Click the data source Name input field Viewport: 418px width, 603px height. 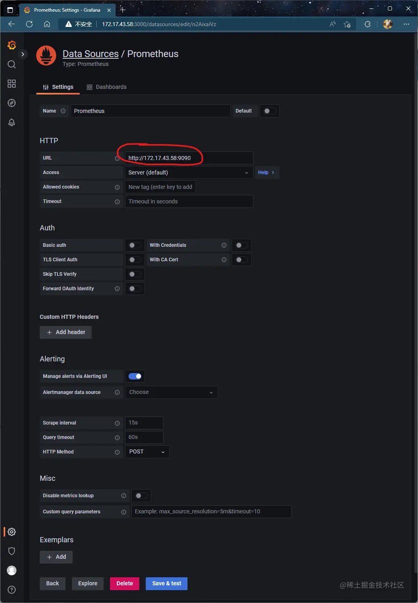pos(151,111)
